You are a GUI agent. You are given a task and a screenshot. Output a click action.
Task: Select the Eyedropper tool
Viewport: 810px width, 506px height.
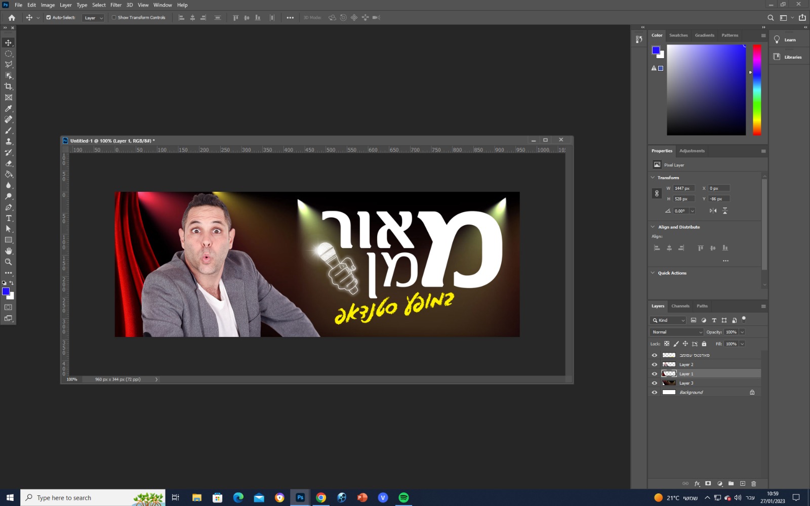(x=9, y=109)
